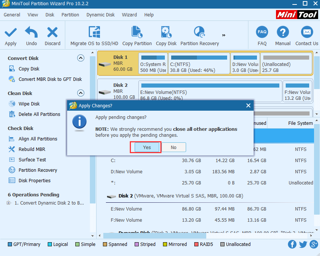The width and height of the screenshot is (320, 256).
Task: Select the E:New Volume row in partition list
Action: pyautogui.click(x=210, y=209)
